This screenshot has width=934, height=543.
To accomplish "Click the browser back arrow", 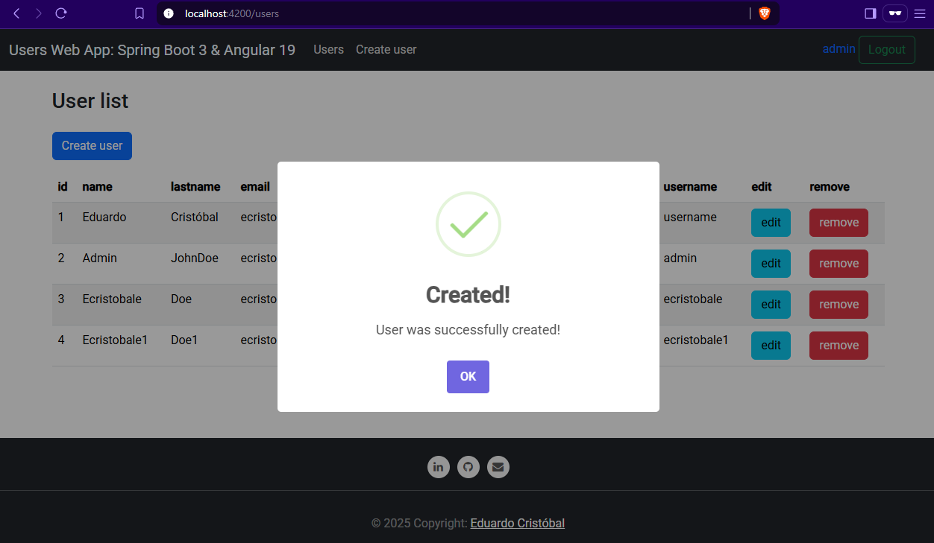I will 17,13.
